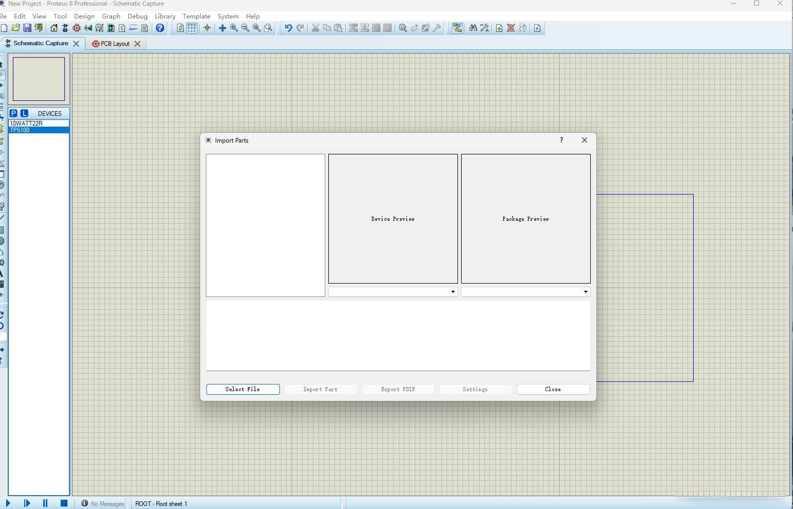Open PCB Layout red chip icon
The width and height of the screenshot is (793, 509).
[77, 28]
